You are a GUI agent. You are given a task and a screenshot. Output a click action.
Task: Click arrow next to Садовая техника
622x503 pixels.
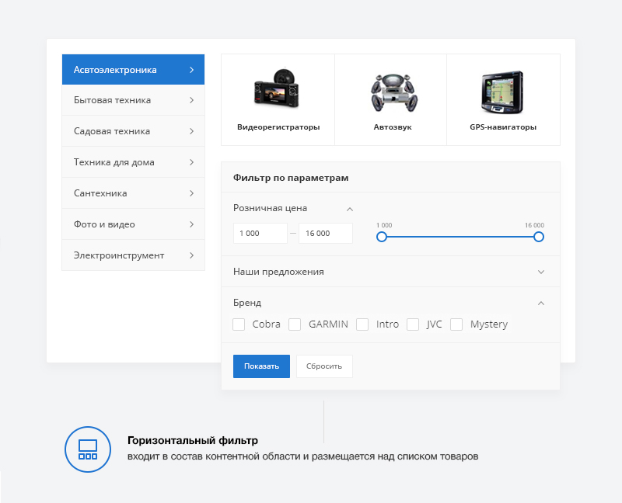(191, 131)
